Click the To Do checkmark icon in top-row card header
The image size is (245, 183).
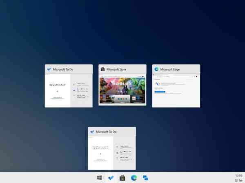49,69
